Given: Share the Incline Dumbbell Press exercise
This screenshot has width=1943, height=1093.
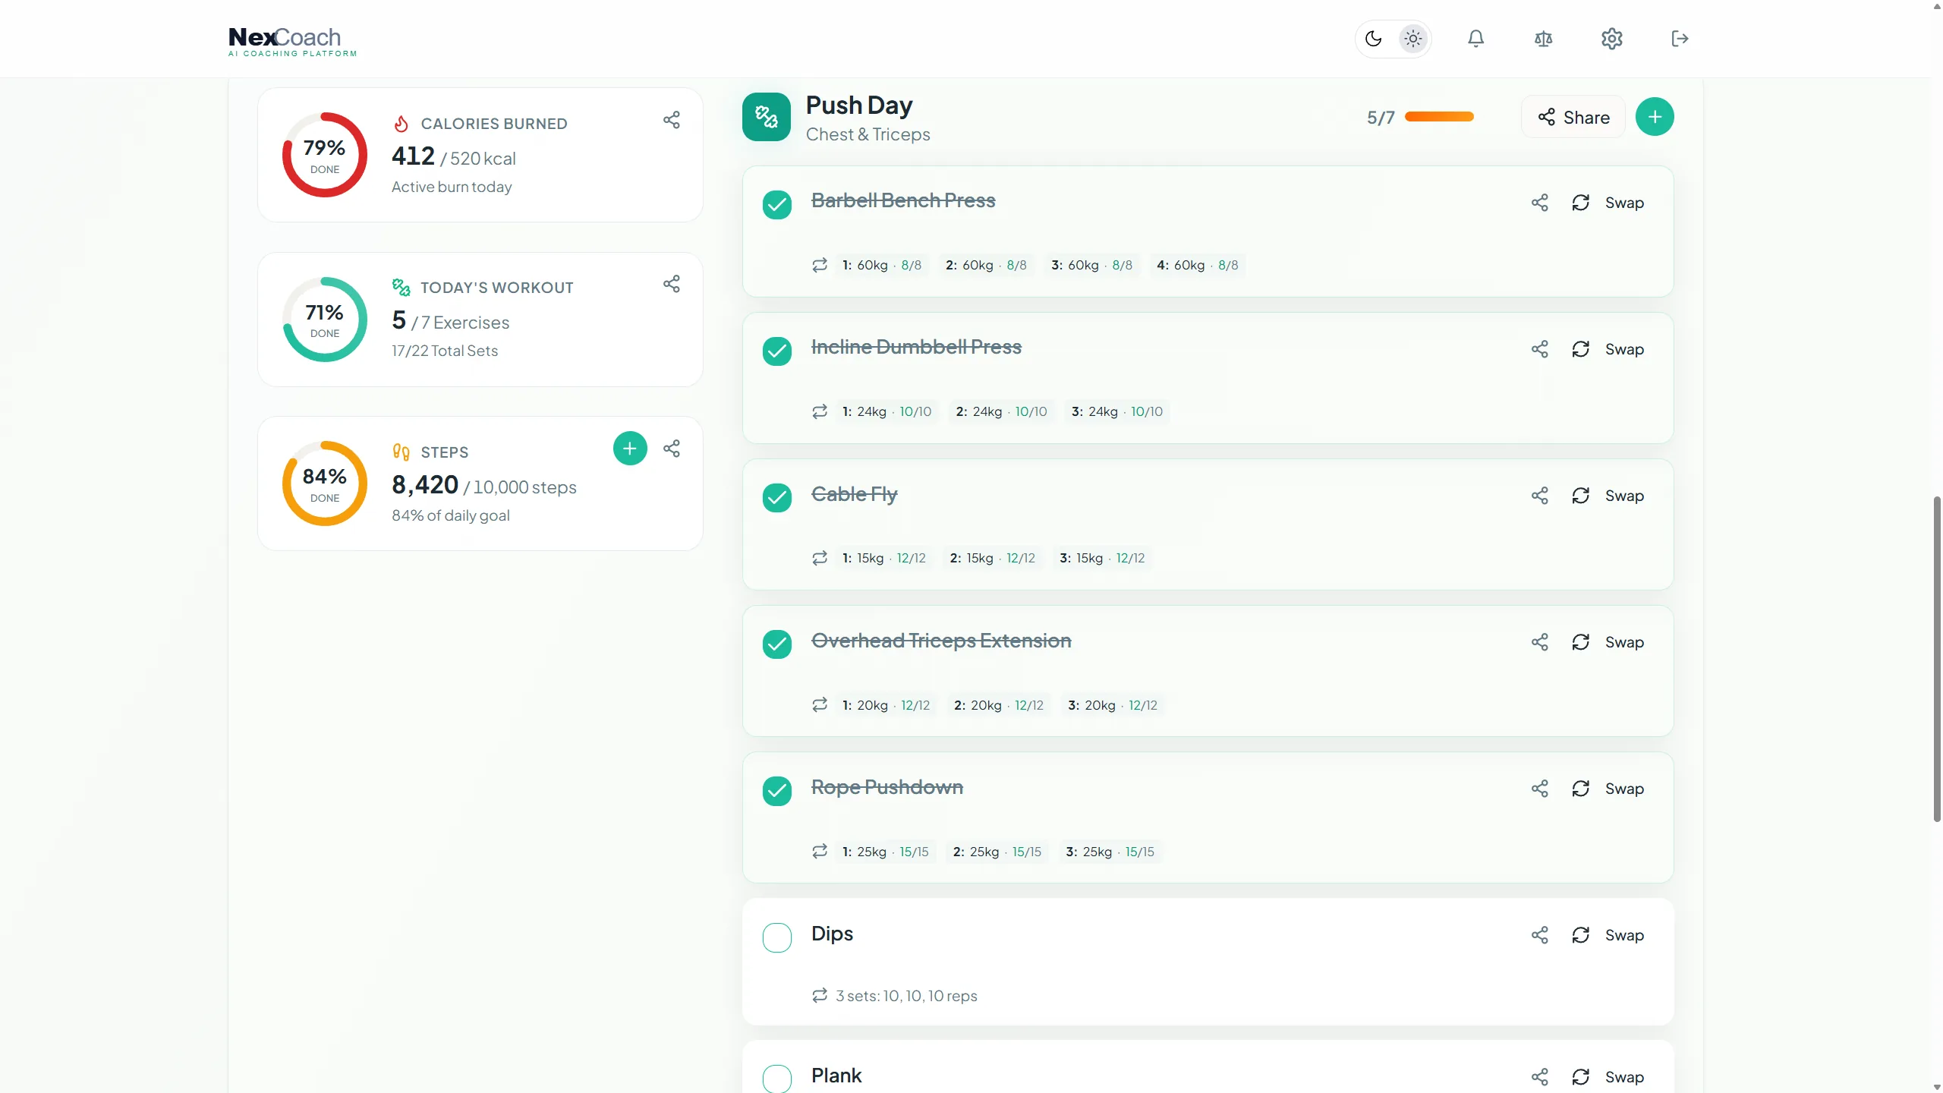Looking at the screenshot, I should tap(1540, 349).
